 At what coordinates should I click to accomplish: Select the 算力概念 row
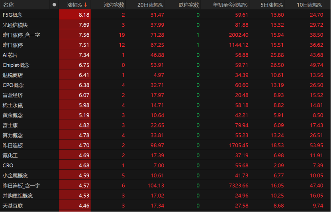click(x=13, y=135)
